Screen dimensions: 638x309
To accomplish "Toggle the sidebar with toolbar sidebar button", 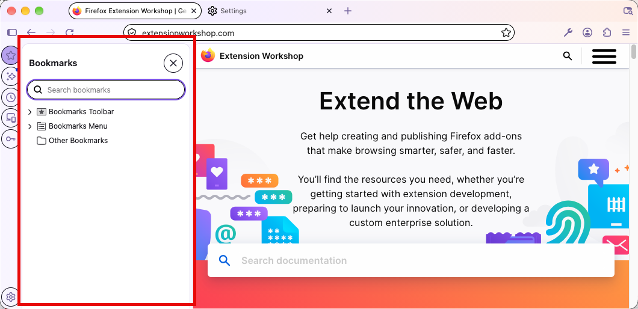I will (12, 32).
